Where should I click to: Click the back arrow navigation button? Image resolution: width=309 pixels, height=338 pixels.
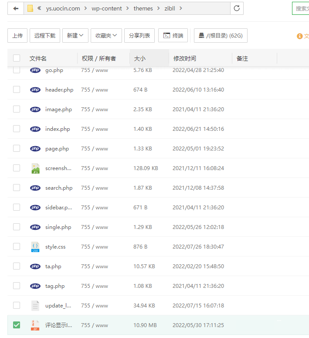16,8
